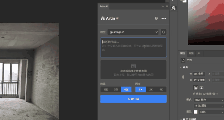
Task: Click the 填色 label in Properties
Action: tap(189, 111)
